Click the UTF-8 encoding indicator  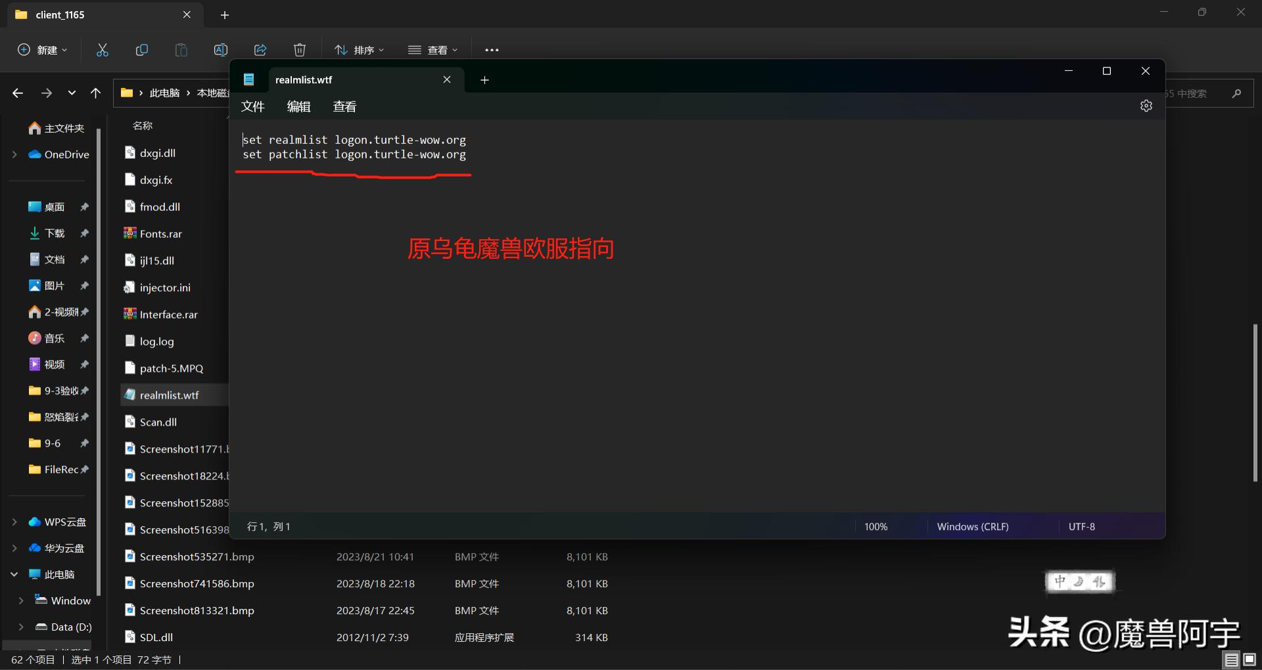point(1082,527)
